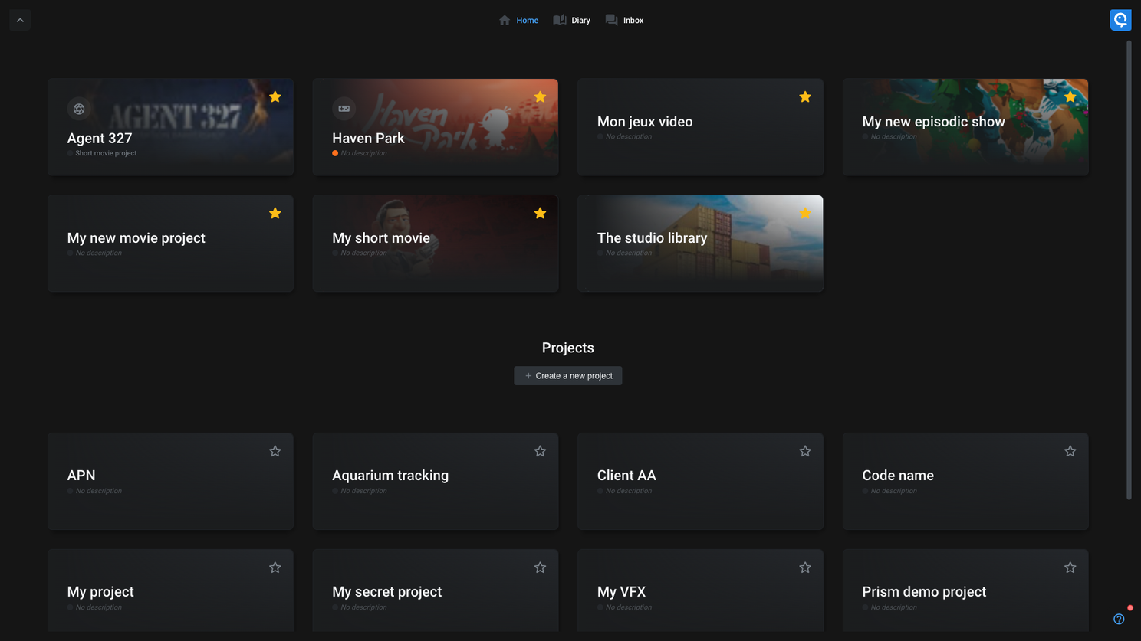This screenshot has height=641, width=1141.
Task: Remove the star from Mon jeux video
Action: click(804, 97)
